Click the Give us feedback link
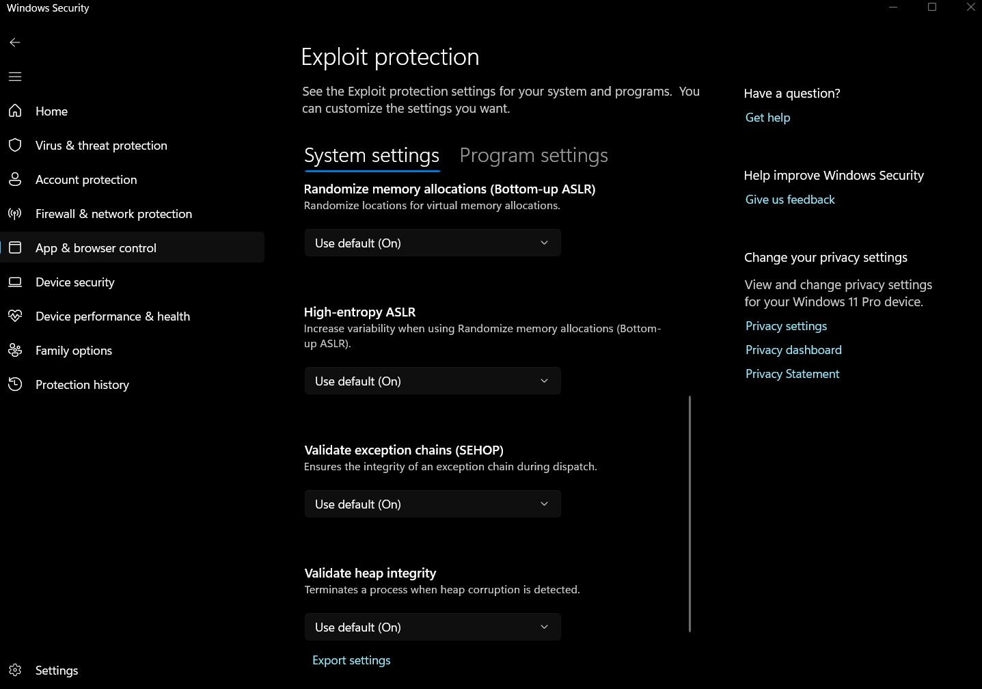 coord(790,200)
